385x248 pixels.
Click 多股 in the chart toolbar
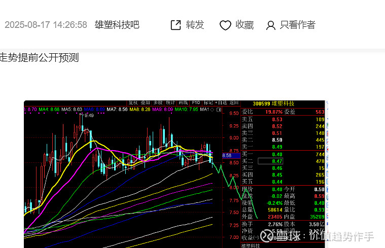[x=158, y=102]
